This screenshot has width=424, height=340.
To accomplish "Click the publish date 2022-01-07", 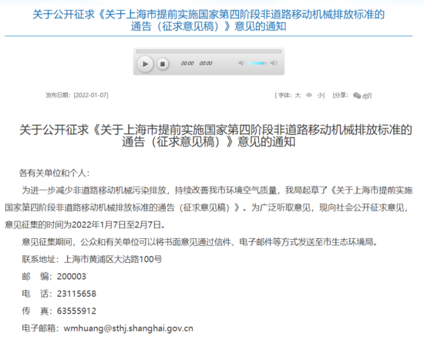I will point(91,95).
